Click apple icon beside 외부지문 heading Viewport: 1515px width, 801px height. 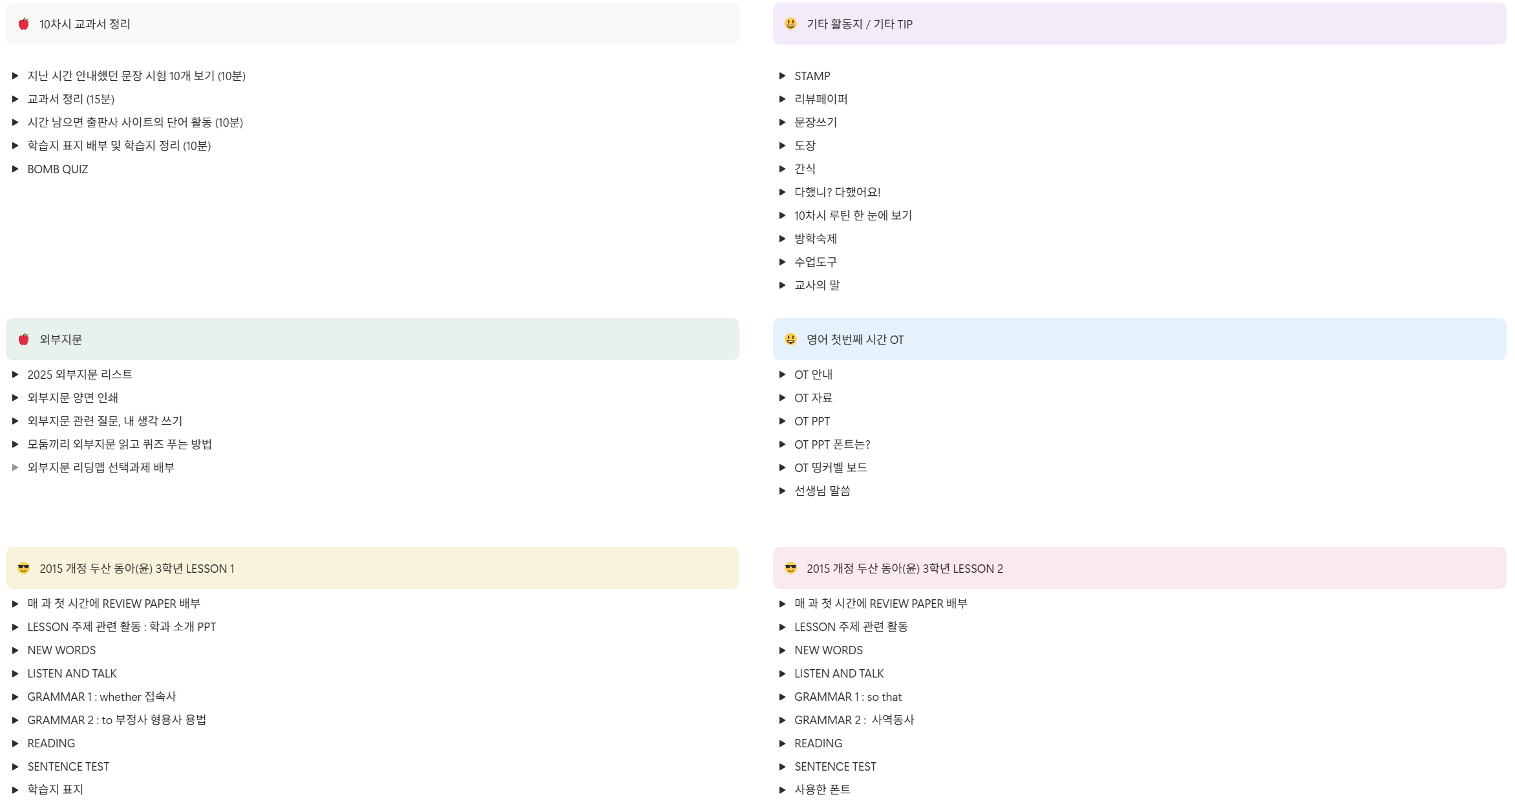click(x=24, y=339)
